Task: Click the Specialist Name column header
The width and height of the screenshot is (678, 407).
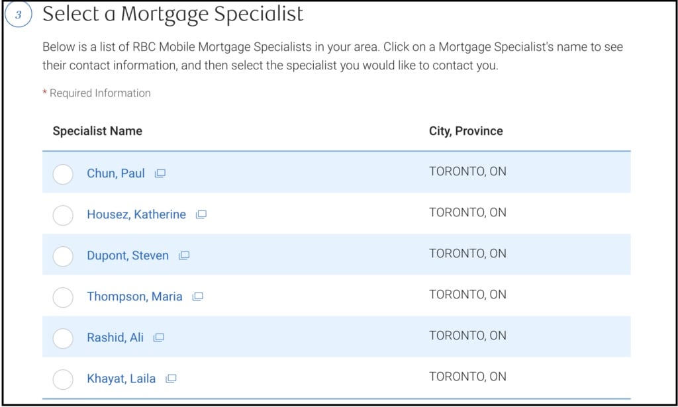Action: (97, 130)
